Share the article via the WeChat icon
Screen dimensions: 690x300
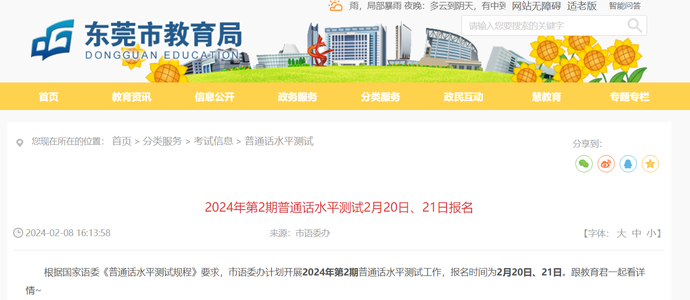(584, 164)
